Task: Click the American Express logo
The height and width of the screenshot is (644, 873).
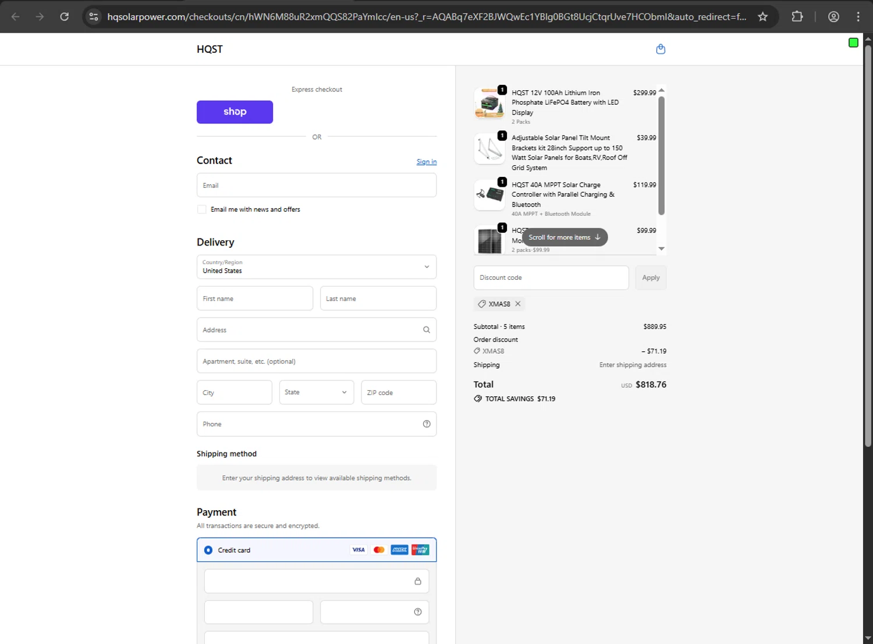Action: 399,550
